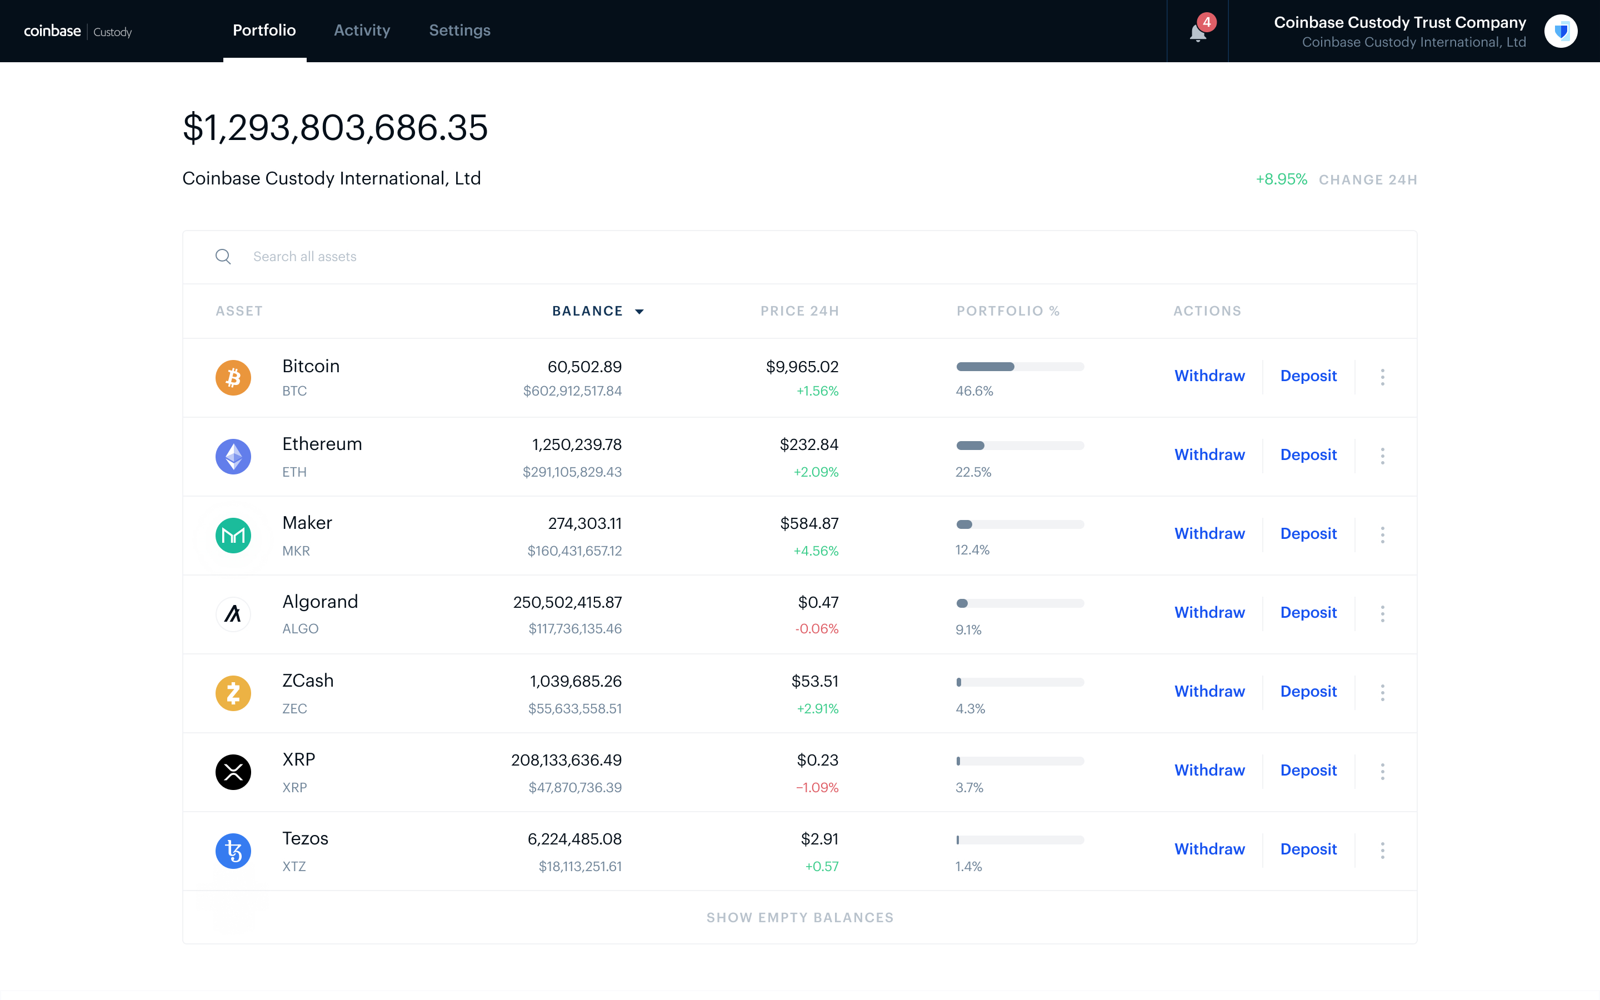Click the Maker coin icon
This screenshot has height=1000, width=1600.
[233, 535]
